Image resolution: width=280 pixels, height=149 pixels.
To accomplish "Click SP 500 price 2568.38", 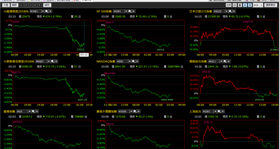I will (120, 17).
